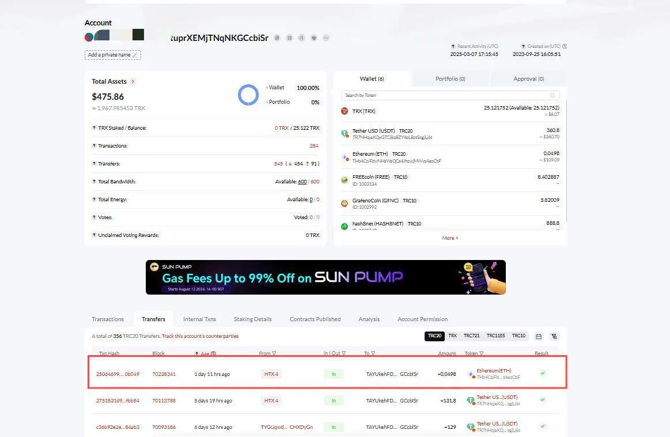Click the TRX token logo in the wallet list
This screenshot has height=437, width=670.
tap(344, 111)
